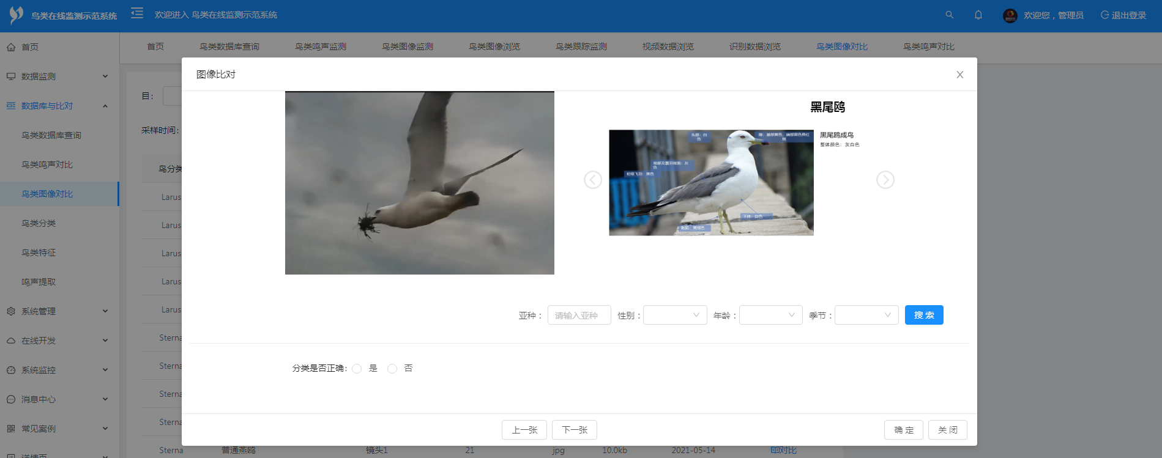Click the black-tailed gull reference thumbnail
1162x458 pixels.
tap(711, 182)
